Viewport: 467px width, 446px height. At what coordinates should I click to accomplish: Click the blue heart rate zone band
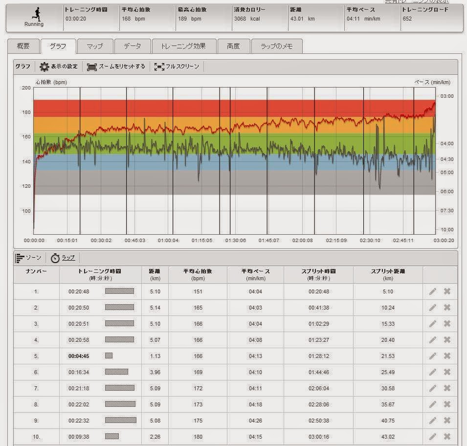coord(234,162)
